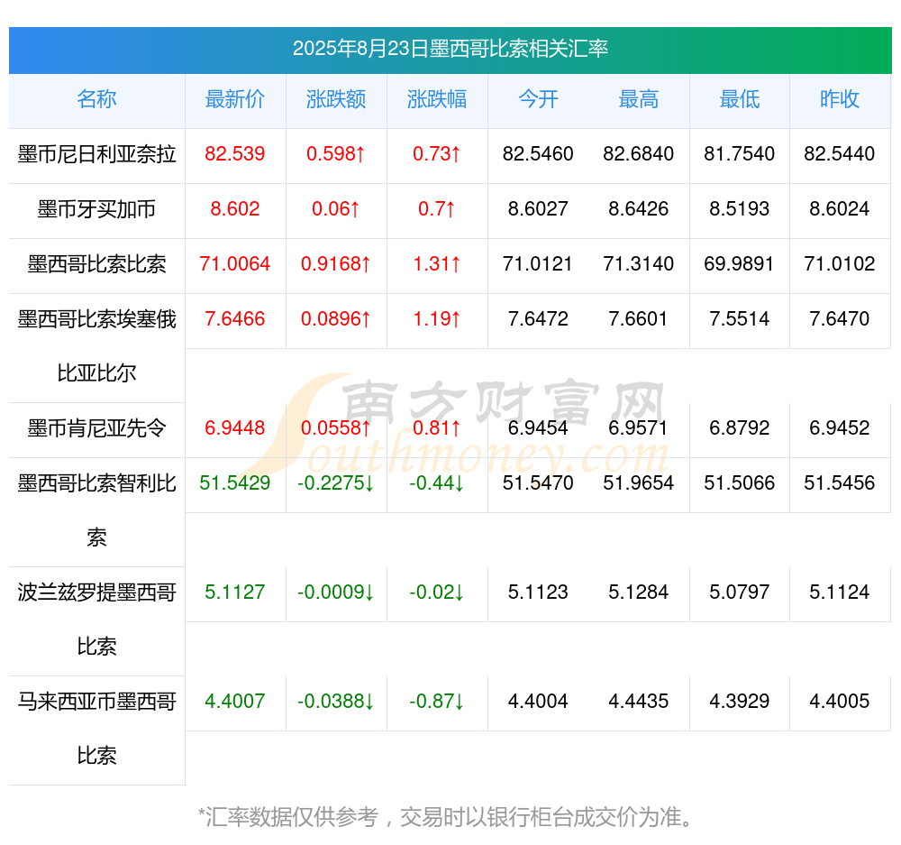This screenshot has height=845, width=901.
Task: Click the previous close 4.4005
Action: pos(840,702)
